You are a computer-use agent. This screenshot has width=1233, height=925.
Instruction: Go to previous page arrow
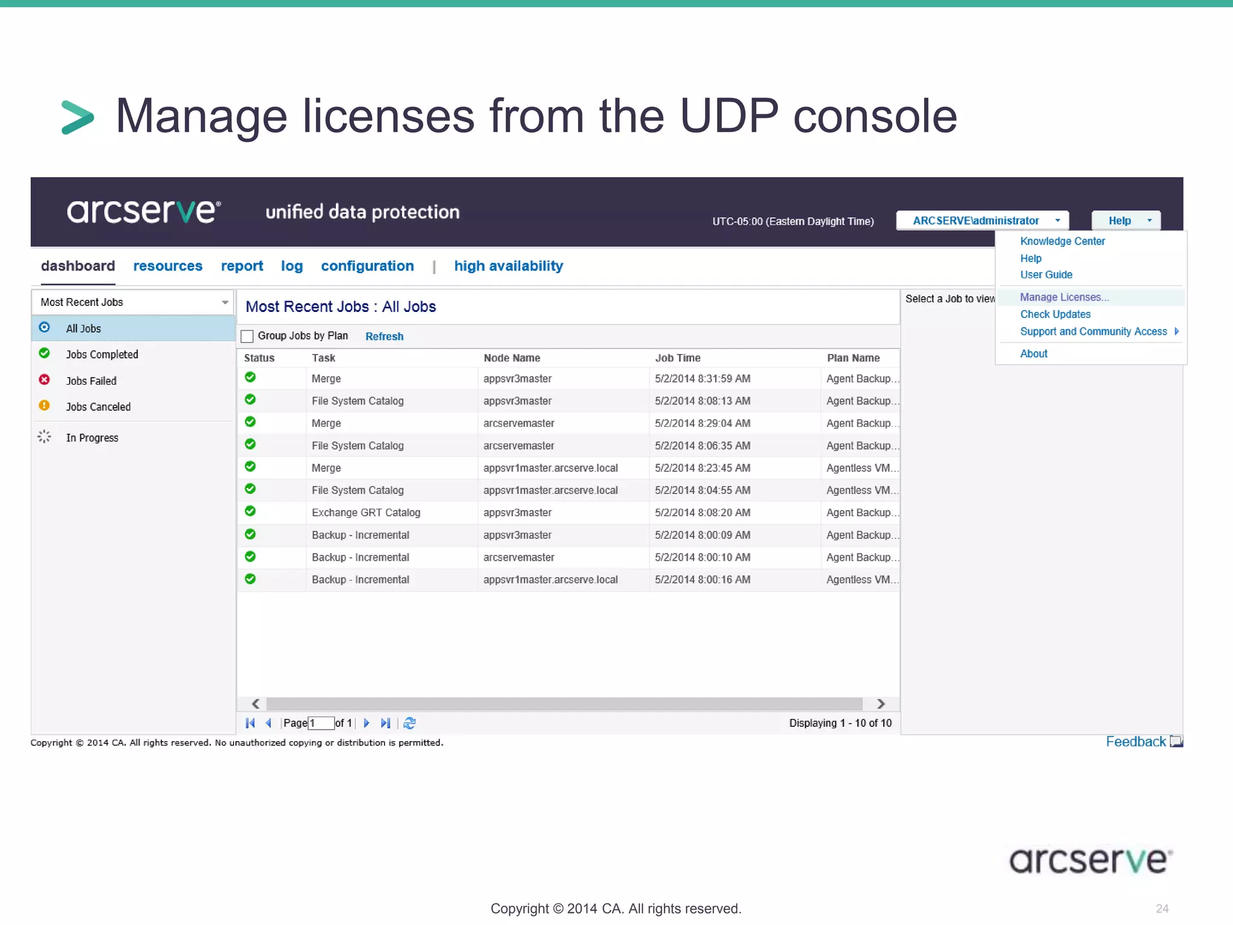[269, 723]
